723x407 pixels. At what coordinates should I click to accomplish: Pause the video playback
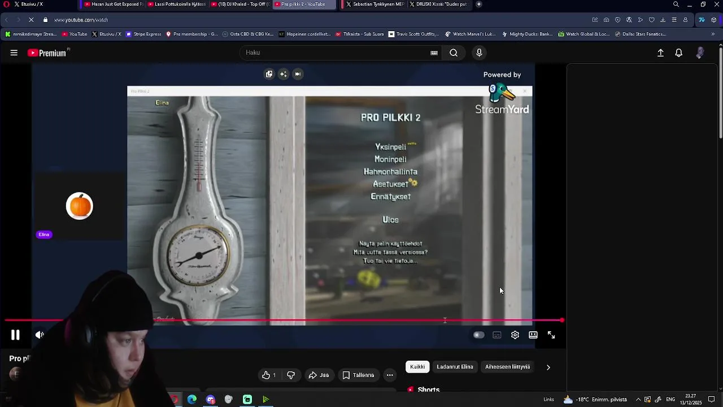point(15,335)
